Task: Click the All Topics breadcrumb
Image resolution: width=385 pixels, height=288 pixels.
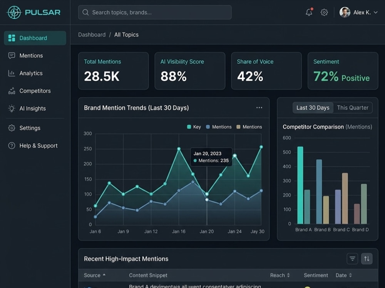Action: 126,35
